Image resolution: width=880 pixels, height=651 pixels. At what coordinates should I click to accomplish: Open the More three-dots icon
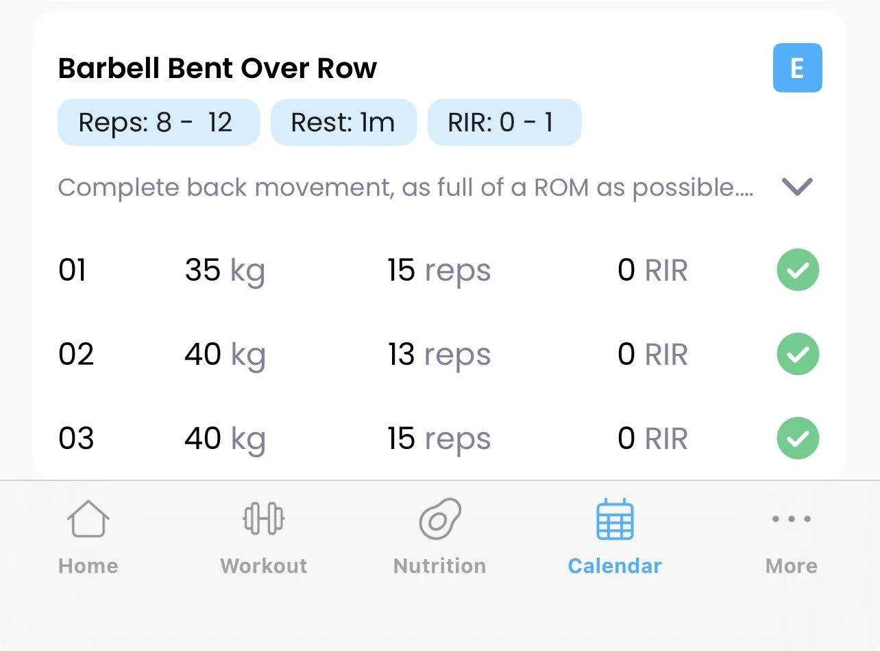tap(791, 519)
